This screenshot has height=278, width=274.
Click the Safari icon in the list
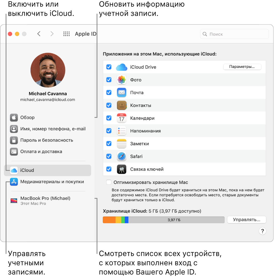122,156
